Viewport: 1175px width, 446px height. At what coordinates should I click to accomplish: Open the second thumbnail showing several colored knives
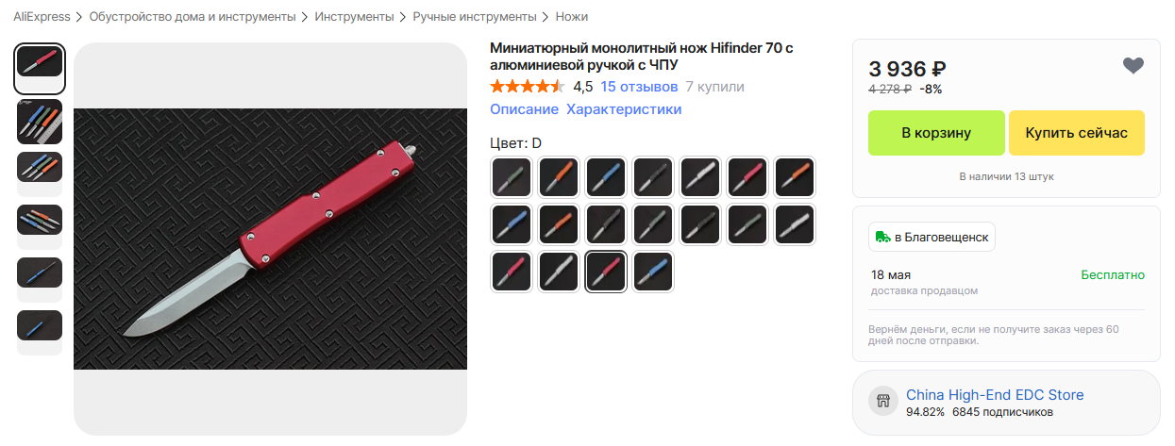tap(40, 122)
